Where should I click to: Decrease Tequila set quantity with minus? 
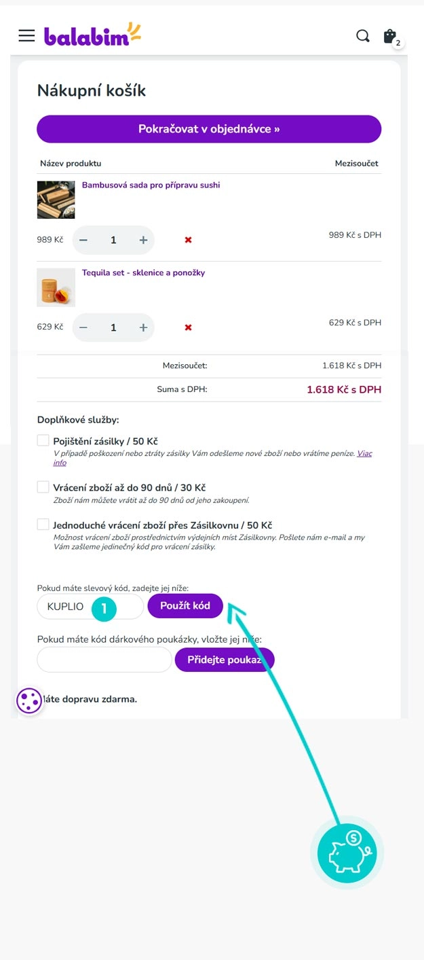click(83, 327)
